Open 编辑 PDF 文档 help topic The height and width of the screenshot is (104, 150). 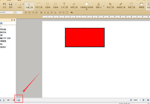(x=5, y=38)
